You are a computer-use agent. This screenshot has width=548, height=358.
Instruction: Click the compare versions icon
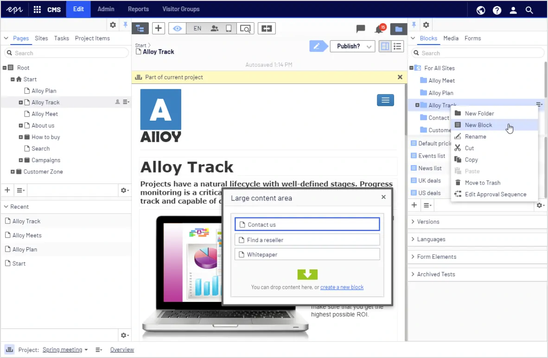click(x=267, y=28)
